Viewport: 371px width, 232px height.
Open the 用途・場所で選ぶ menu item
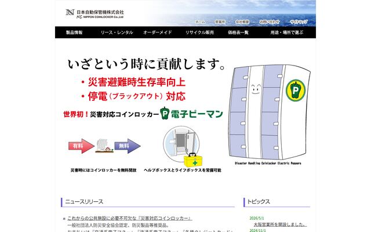click(287, 32)
